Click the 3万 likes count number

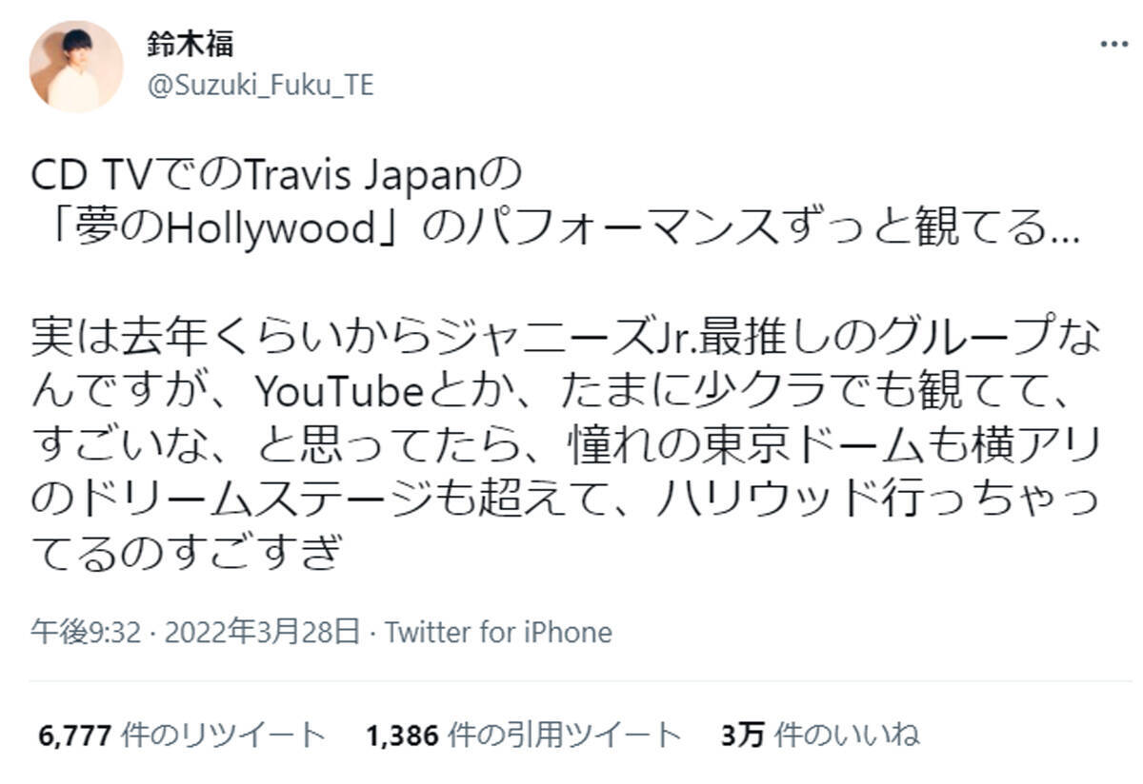coord(744,735)
